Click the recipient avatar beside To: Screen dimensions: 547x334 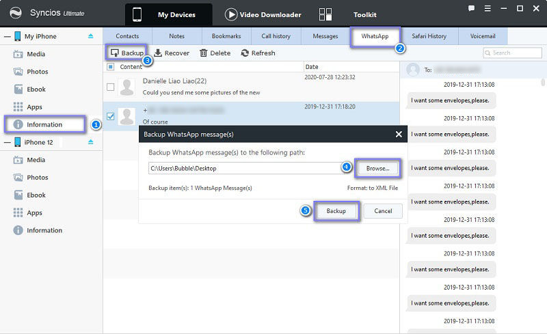pos(413,70)
